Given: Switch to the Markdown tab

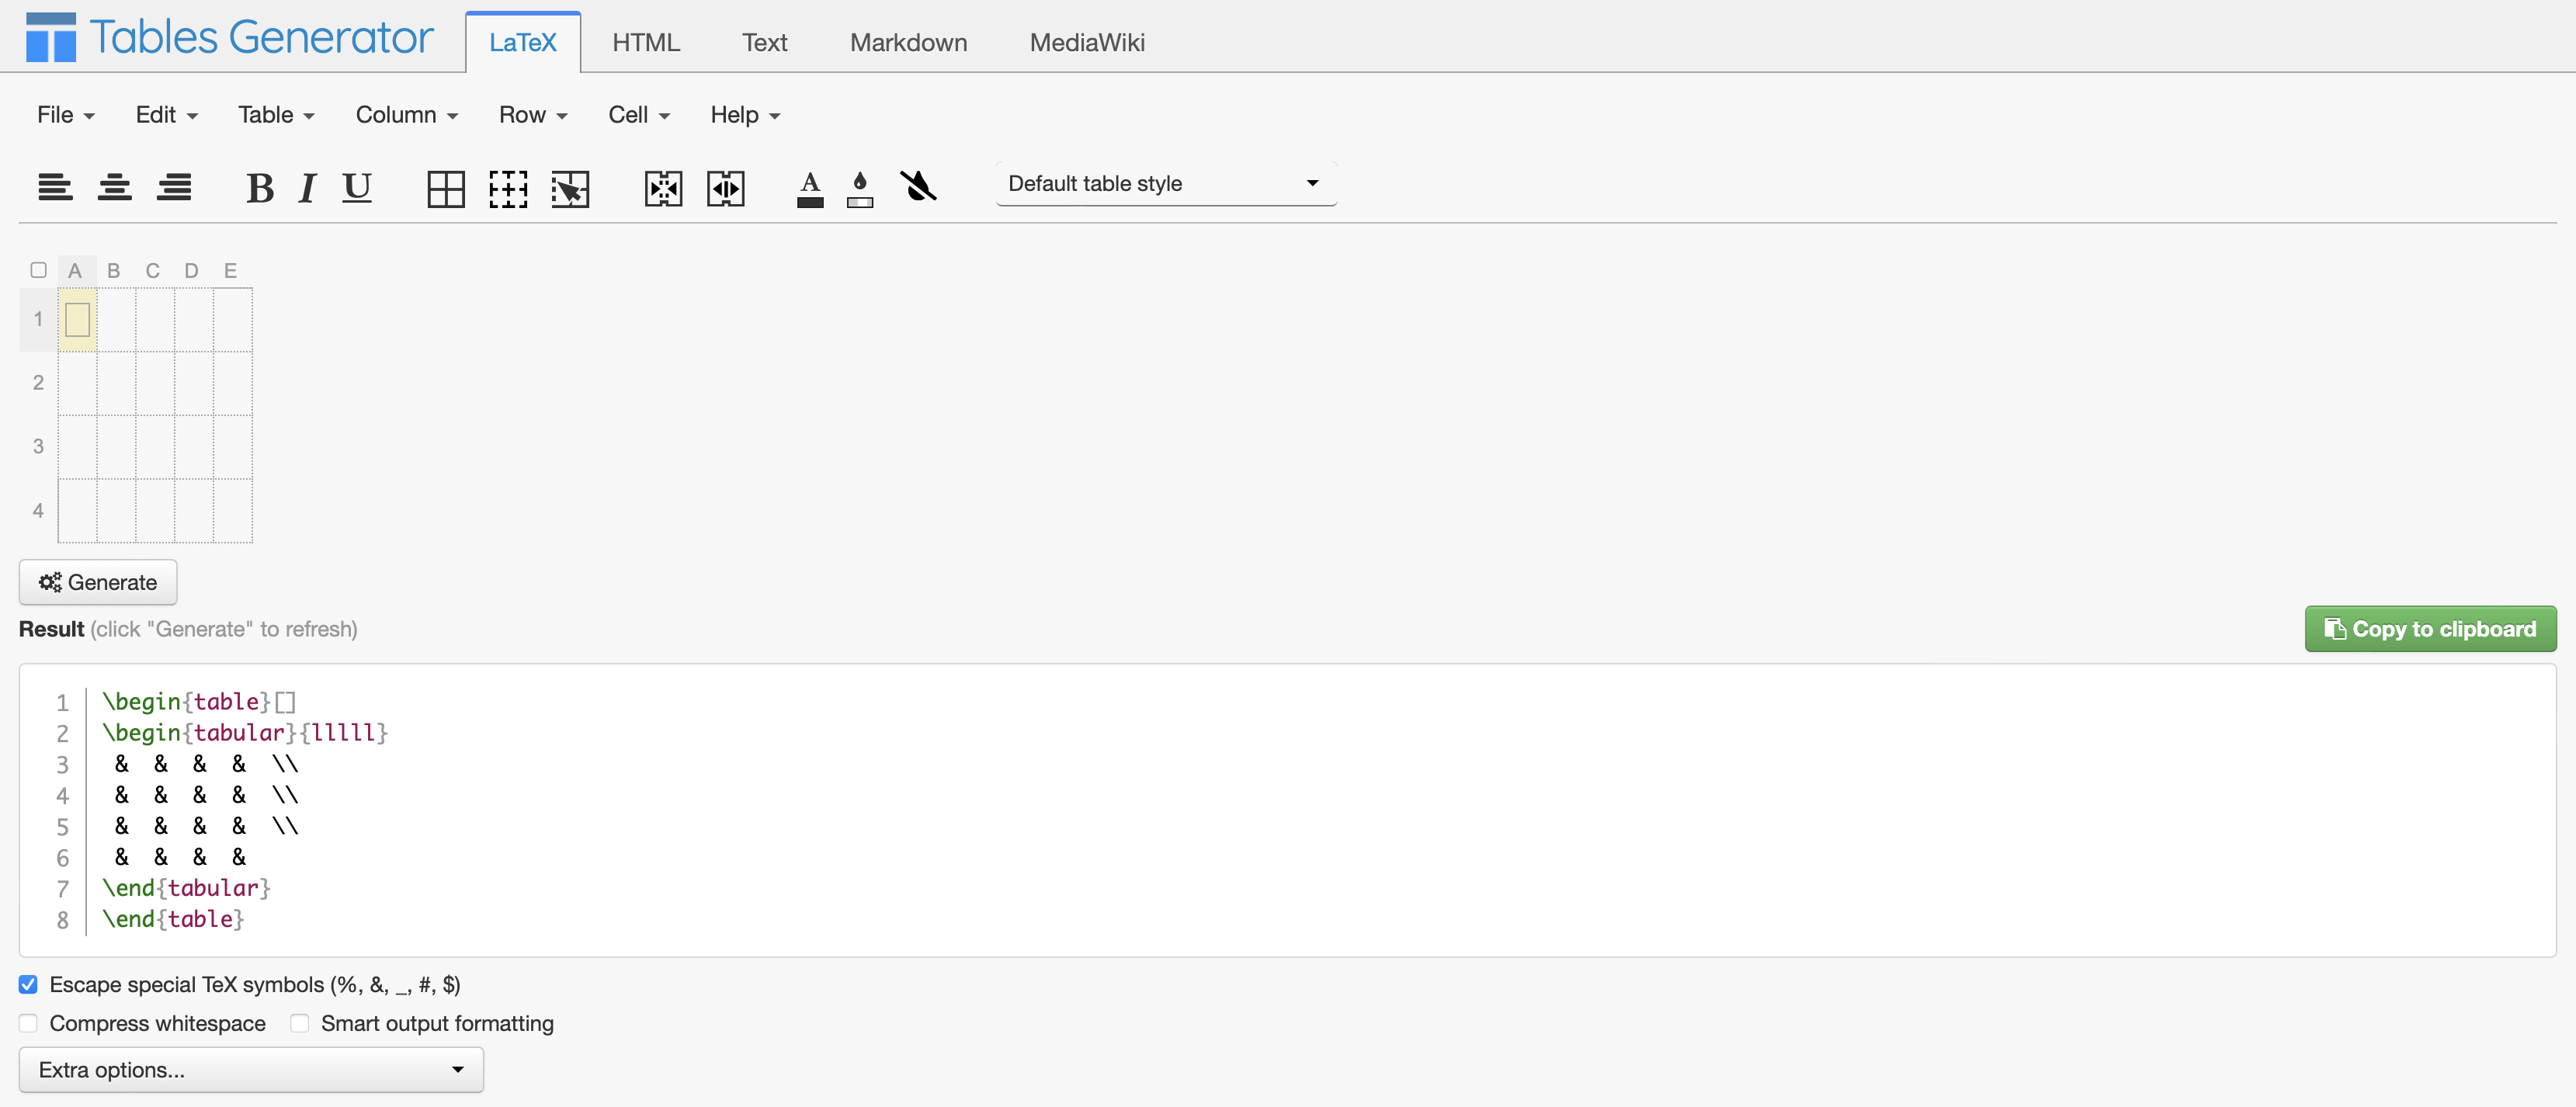Looking at the screenshot, I should tap(909, 42).
